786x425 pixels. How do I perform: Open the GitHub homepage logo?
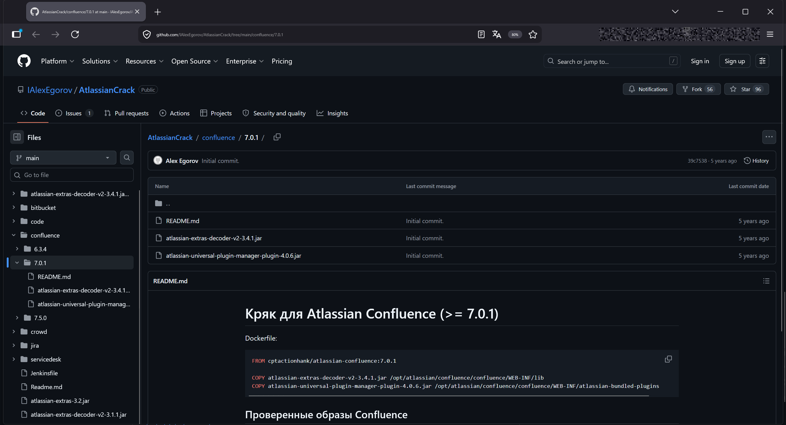coord(24,61)
